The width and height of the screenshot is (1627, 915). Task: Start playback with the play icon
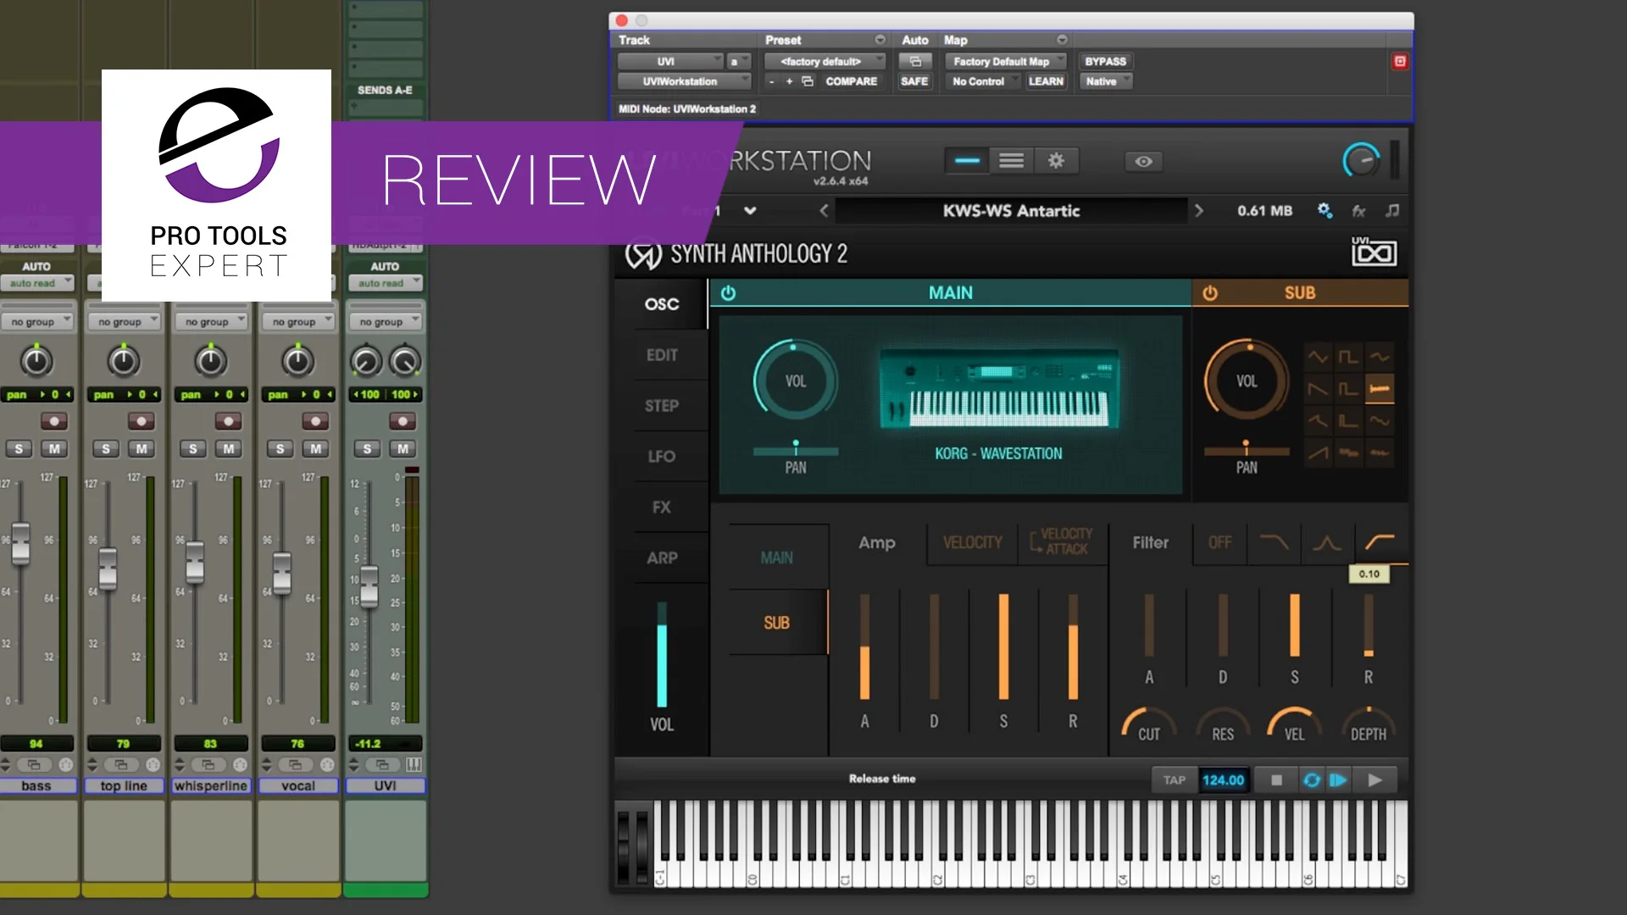coord(1375,779)
